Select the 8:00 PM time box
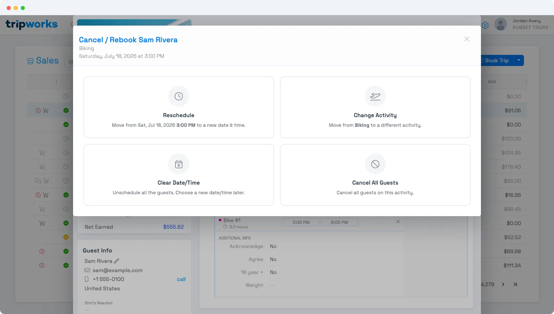 tap(340, 222)
